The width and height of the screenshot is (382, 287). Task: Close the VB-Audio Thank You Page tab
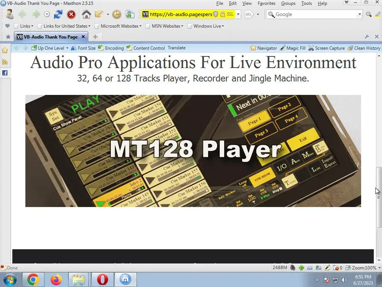pyautogui.click(x=83, y=37)
